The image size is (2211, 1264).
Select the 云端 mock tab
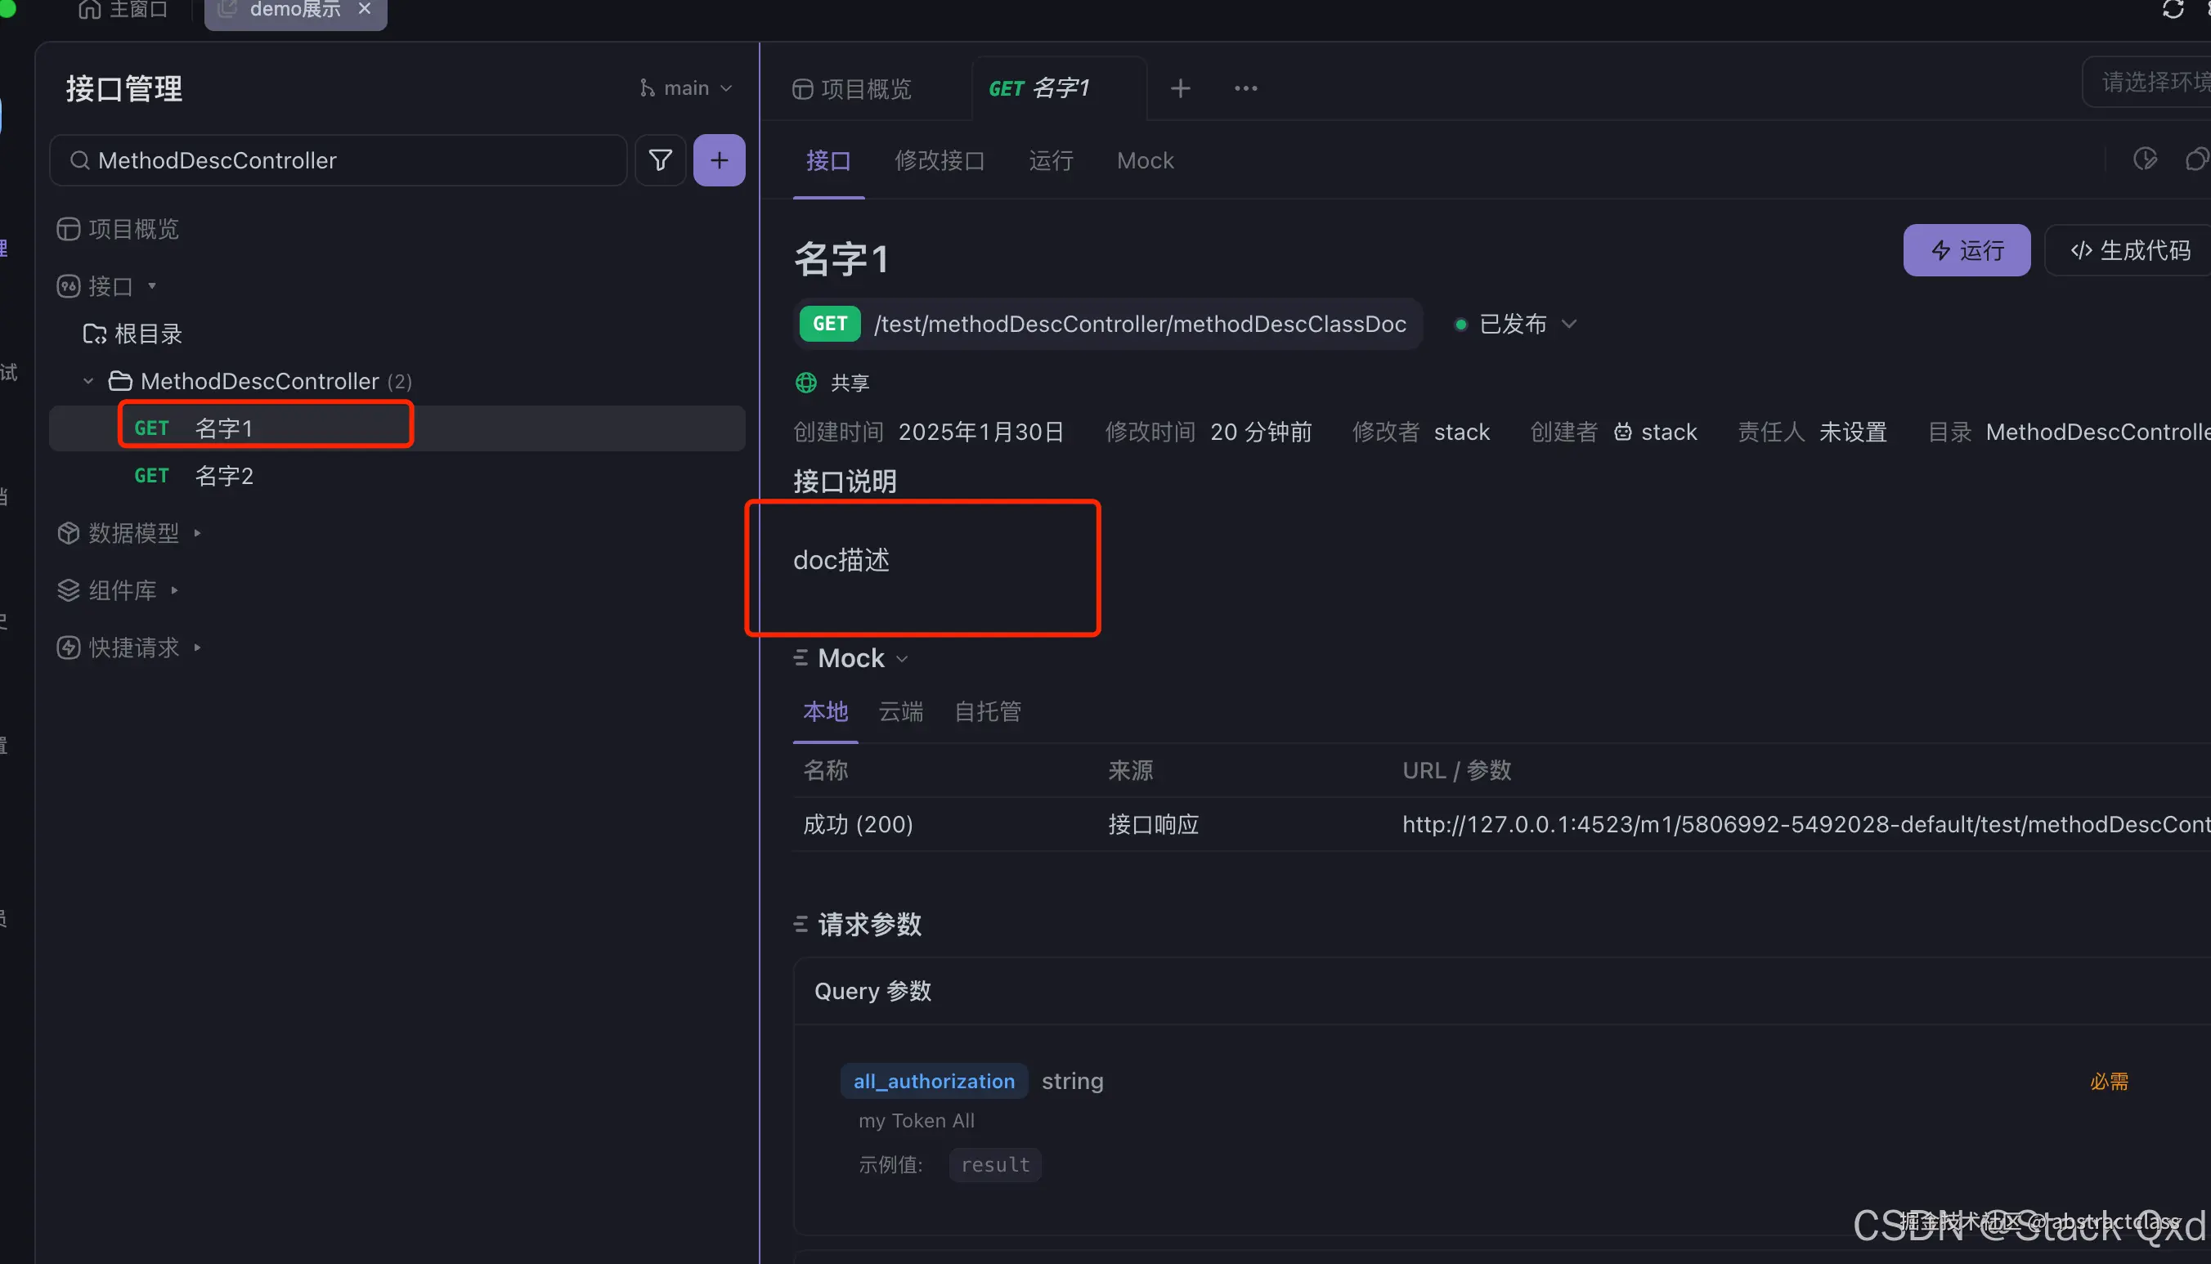click(x=900, y=713)
